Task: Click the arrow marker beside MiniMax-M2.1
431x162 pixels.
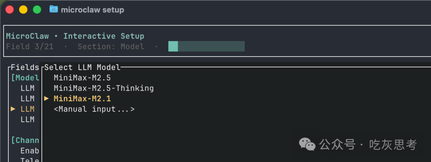Action: (x=46, y=98)
